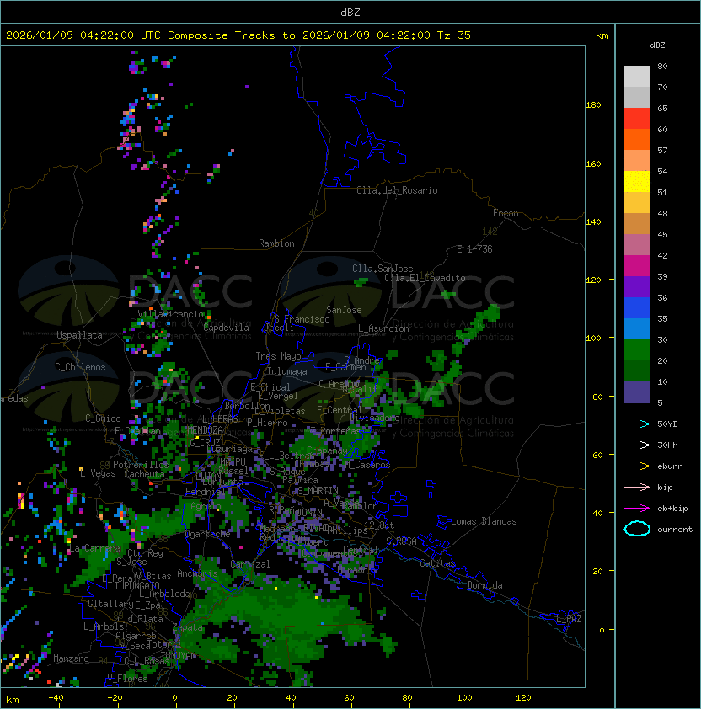
Task: Click the L_Vegas label
Action: click(98, 473)
